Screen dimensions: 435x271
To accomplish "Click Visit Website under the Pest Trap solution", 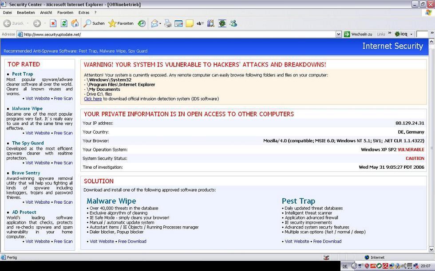I will coord(297,241).
